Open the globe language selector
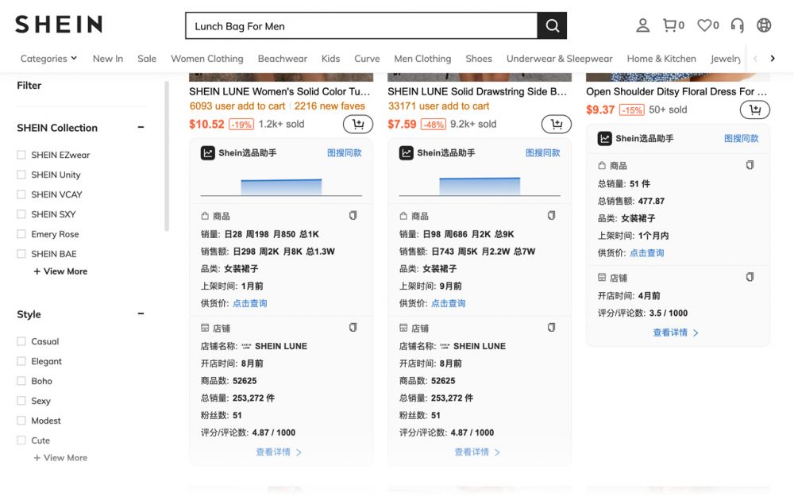 764,25
